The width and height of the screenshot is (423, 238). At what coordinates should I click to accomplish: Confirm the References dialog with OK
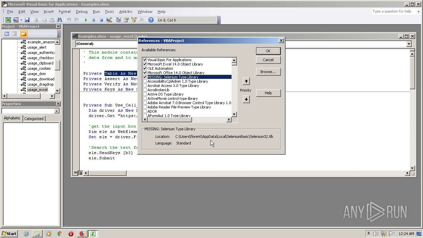click(x=268, y=51)
